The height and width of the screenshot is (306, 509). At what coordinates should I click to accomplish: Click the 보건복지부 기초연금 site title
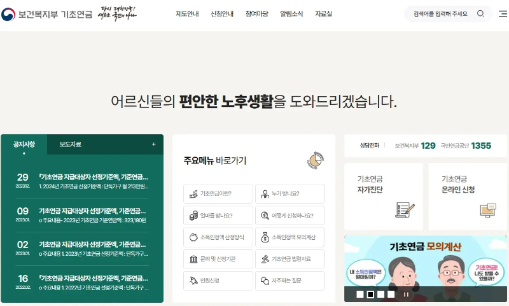click(55, 15)
